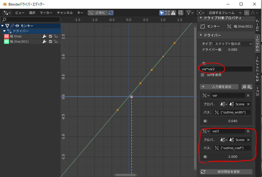
Task: Enable the selfを使用 checkbox
Action: coord(203,75)
